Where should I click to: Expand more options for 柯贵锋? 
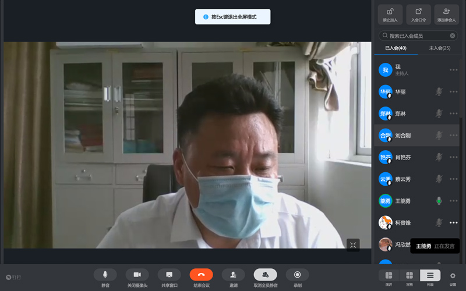[x=453, y=222]
